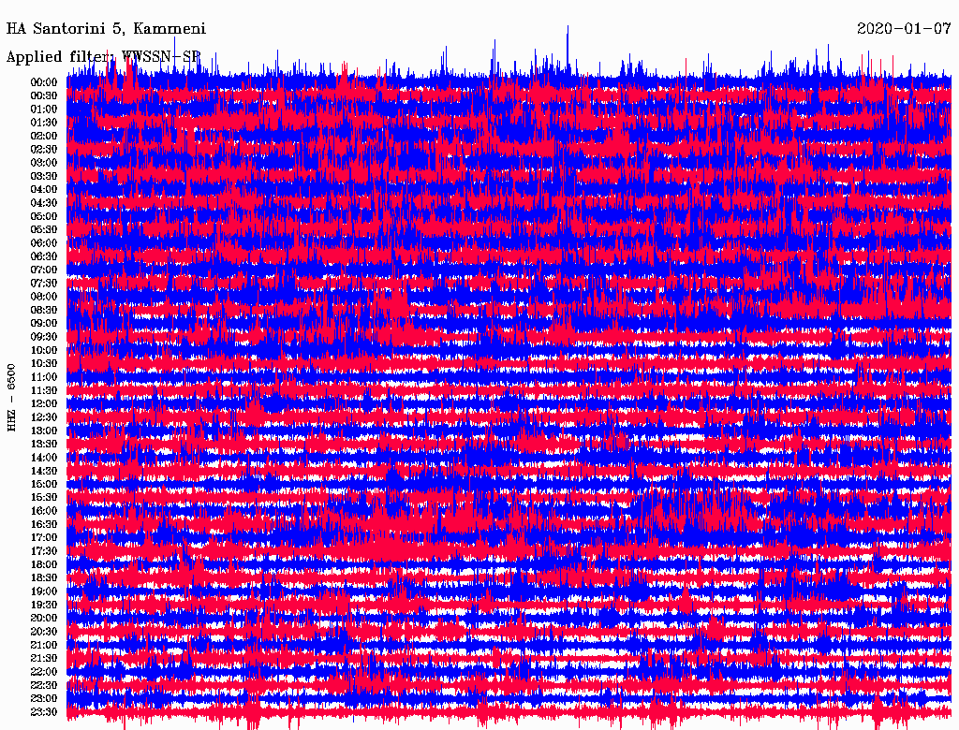Screen dimensions: 959x730
Task: Select the 21:00 time label
Action: click(x=44, y=645)
